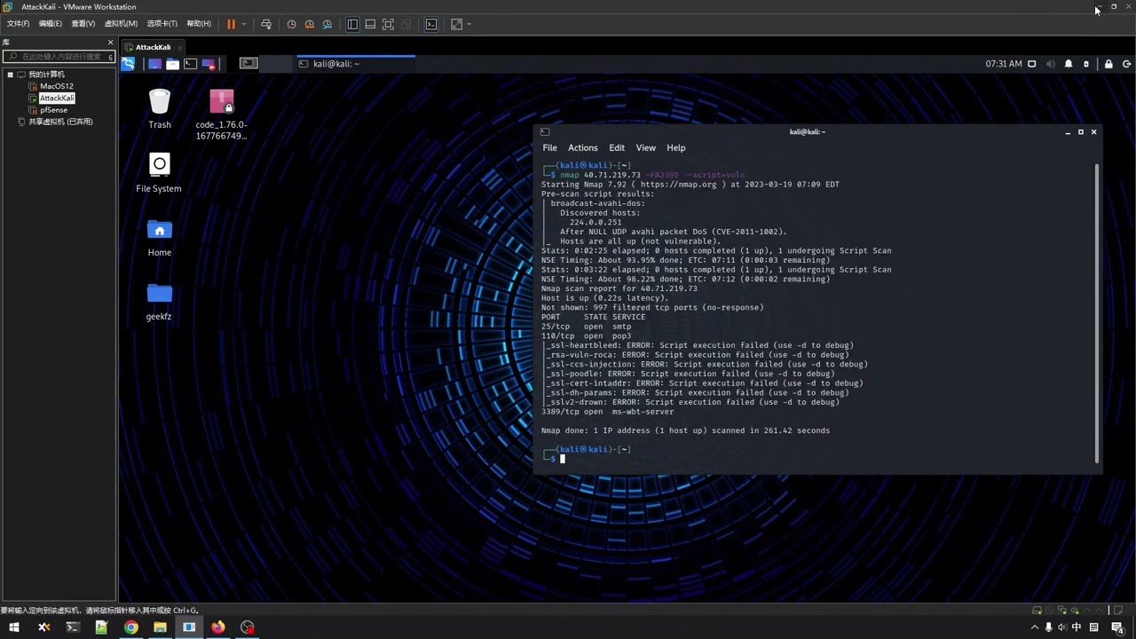Expand hidden system tray icons chevron
The image size is (1136, 639).
click(x=1035, y=627)
